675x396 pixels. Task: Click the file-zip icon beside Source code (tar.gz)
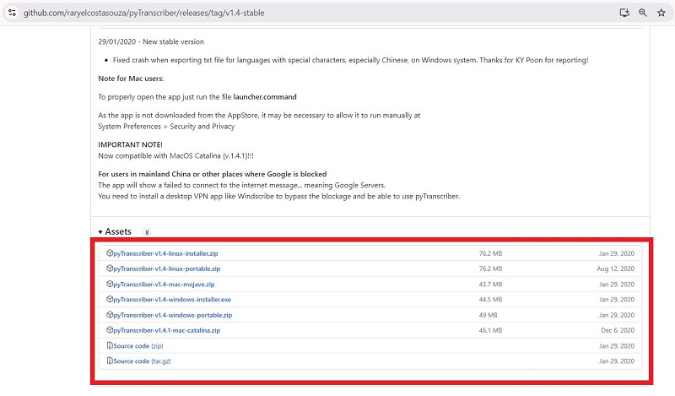(x=110, y=361)
